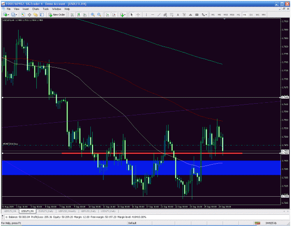Switch to the EURLFX,Daily chart tab
The image size is (291, 226).
click(x=46, y=211)
